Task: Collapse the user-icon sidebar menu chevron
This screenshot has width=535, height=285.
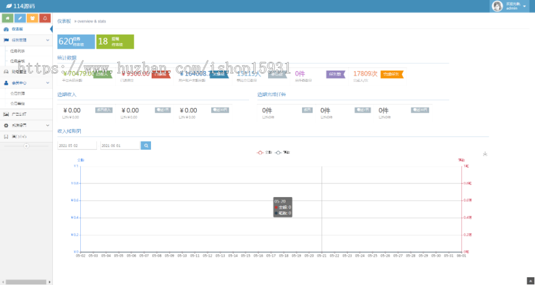Action: pyautogui.click(x=48, y=83)
